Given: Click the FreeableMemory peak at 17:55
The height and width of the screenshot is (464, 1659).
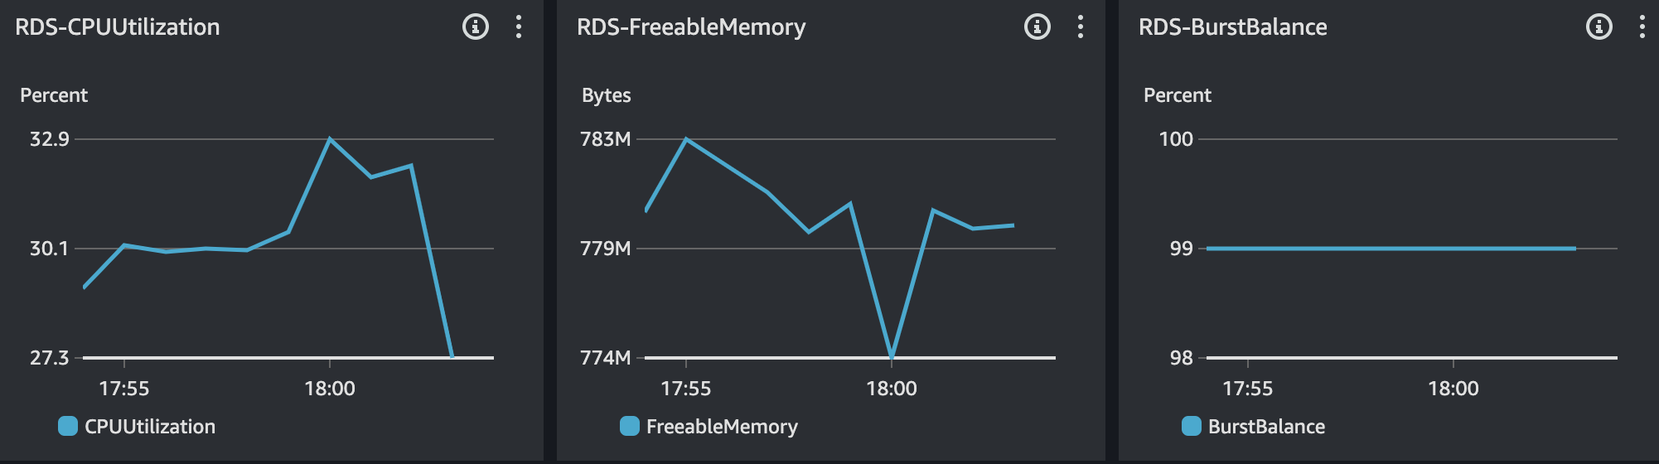Looking at the screenshot, I should 686,139.
